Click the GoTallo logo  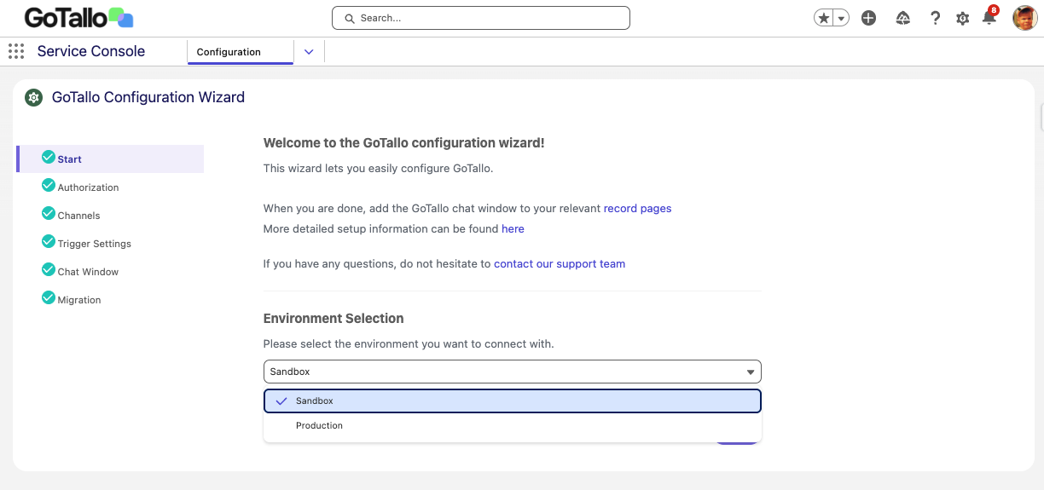coord(78,18)
